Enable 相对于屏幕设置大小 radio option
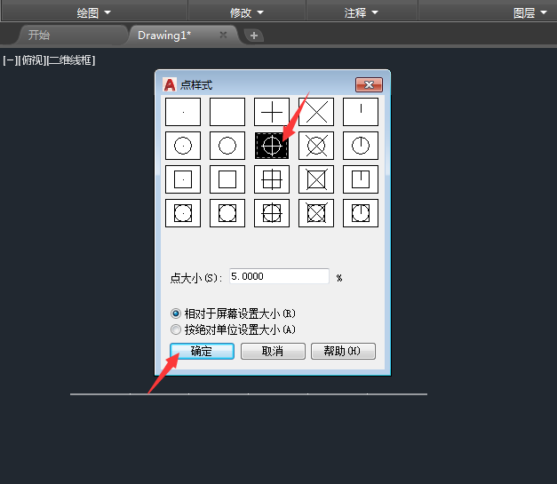The width and height of the screenshot is (557, 484). pos(233,313)
